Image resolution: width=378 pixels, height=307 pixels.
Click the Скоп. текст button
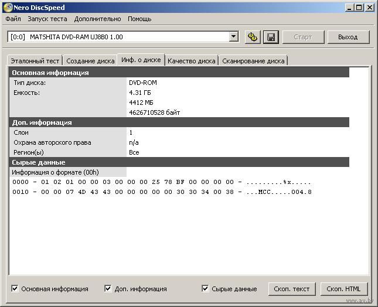click(292, 289)
